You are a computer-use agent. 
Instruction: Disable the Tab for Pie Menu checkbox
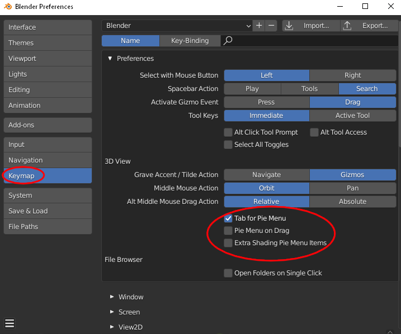(228, 218)
